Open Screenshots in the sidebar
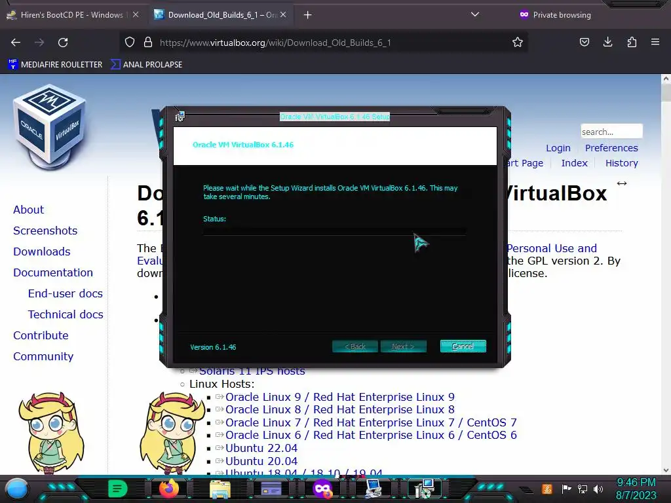Image resolution: width=671 pixels, height=503 pixels. click(x=45, y=231)
